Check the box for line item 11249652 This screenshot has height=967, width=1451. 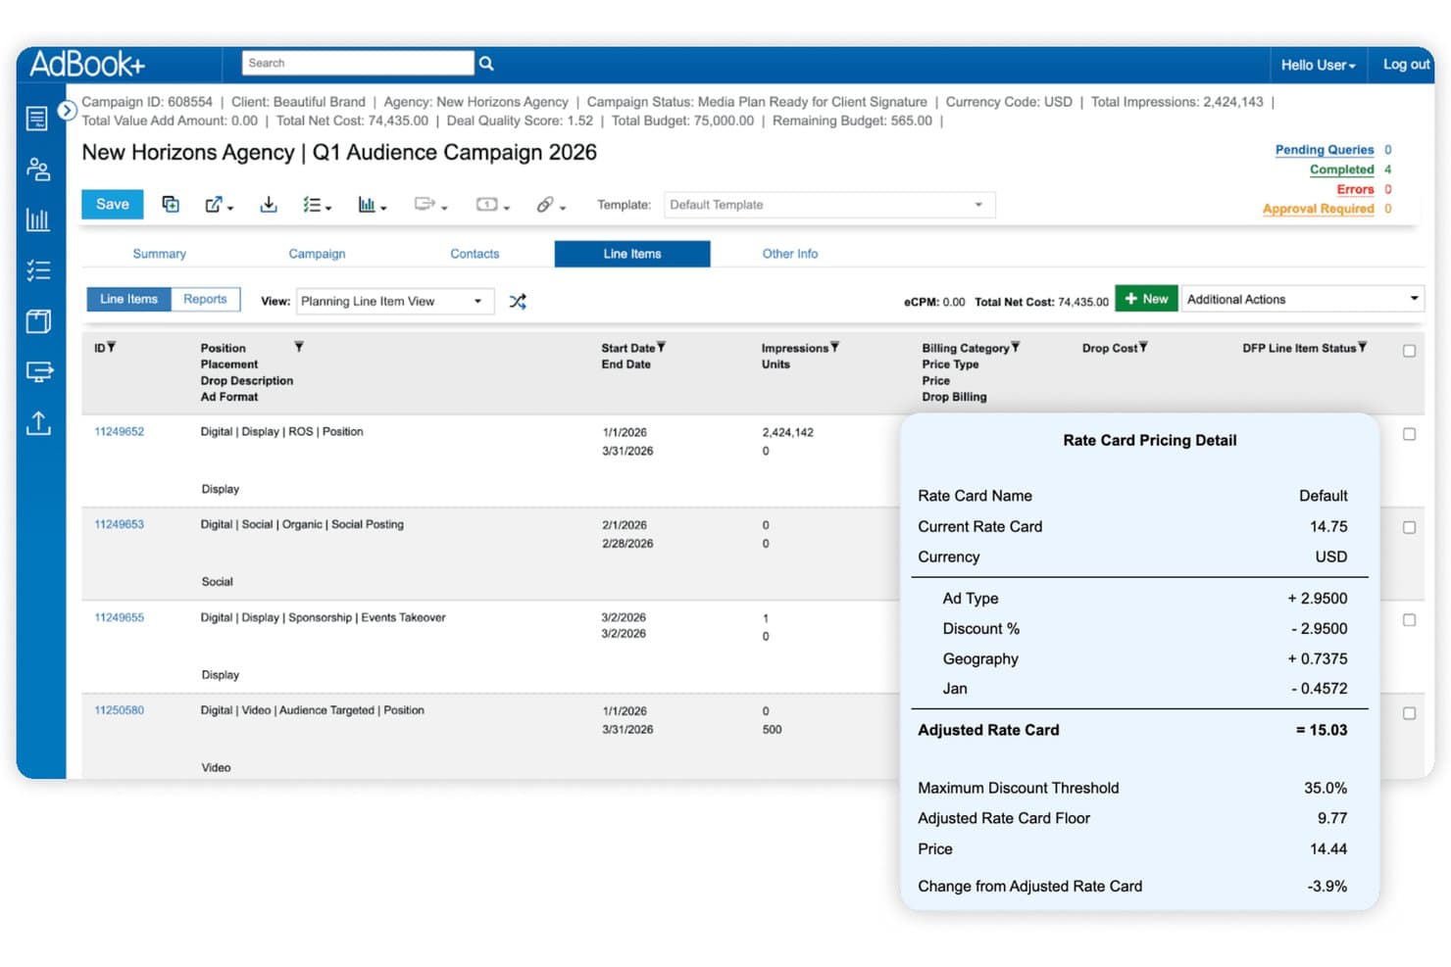pos(1409,434)
